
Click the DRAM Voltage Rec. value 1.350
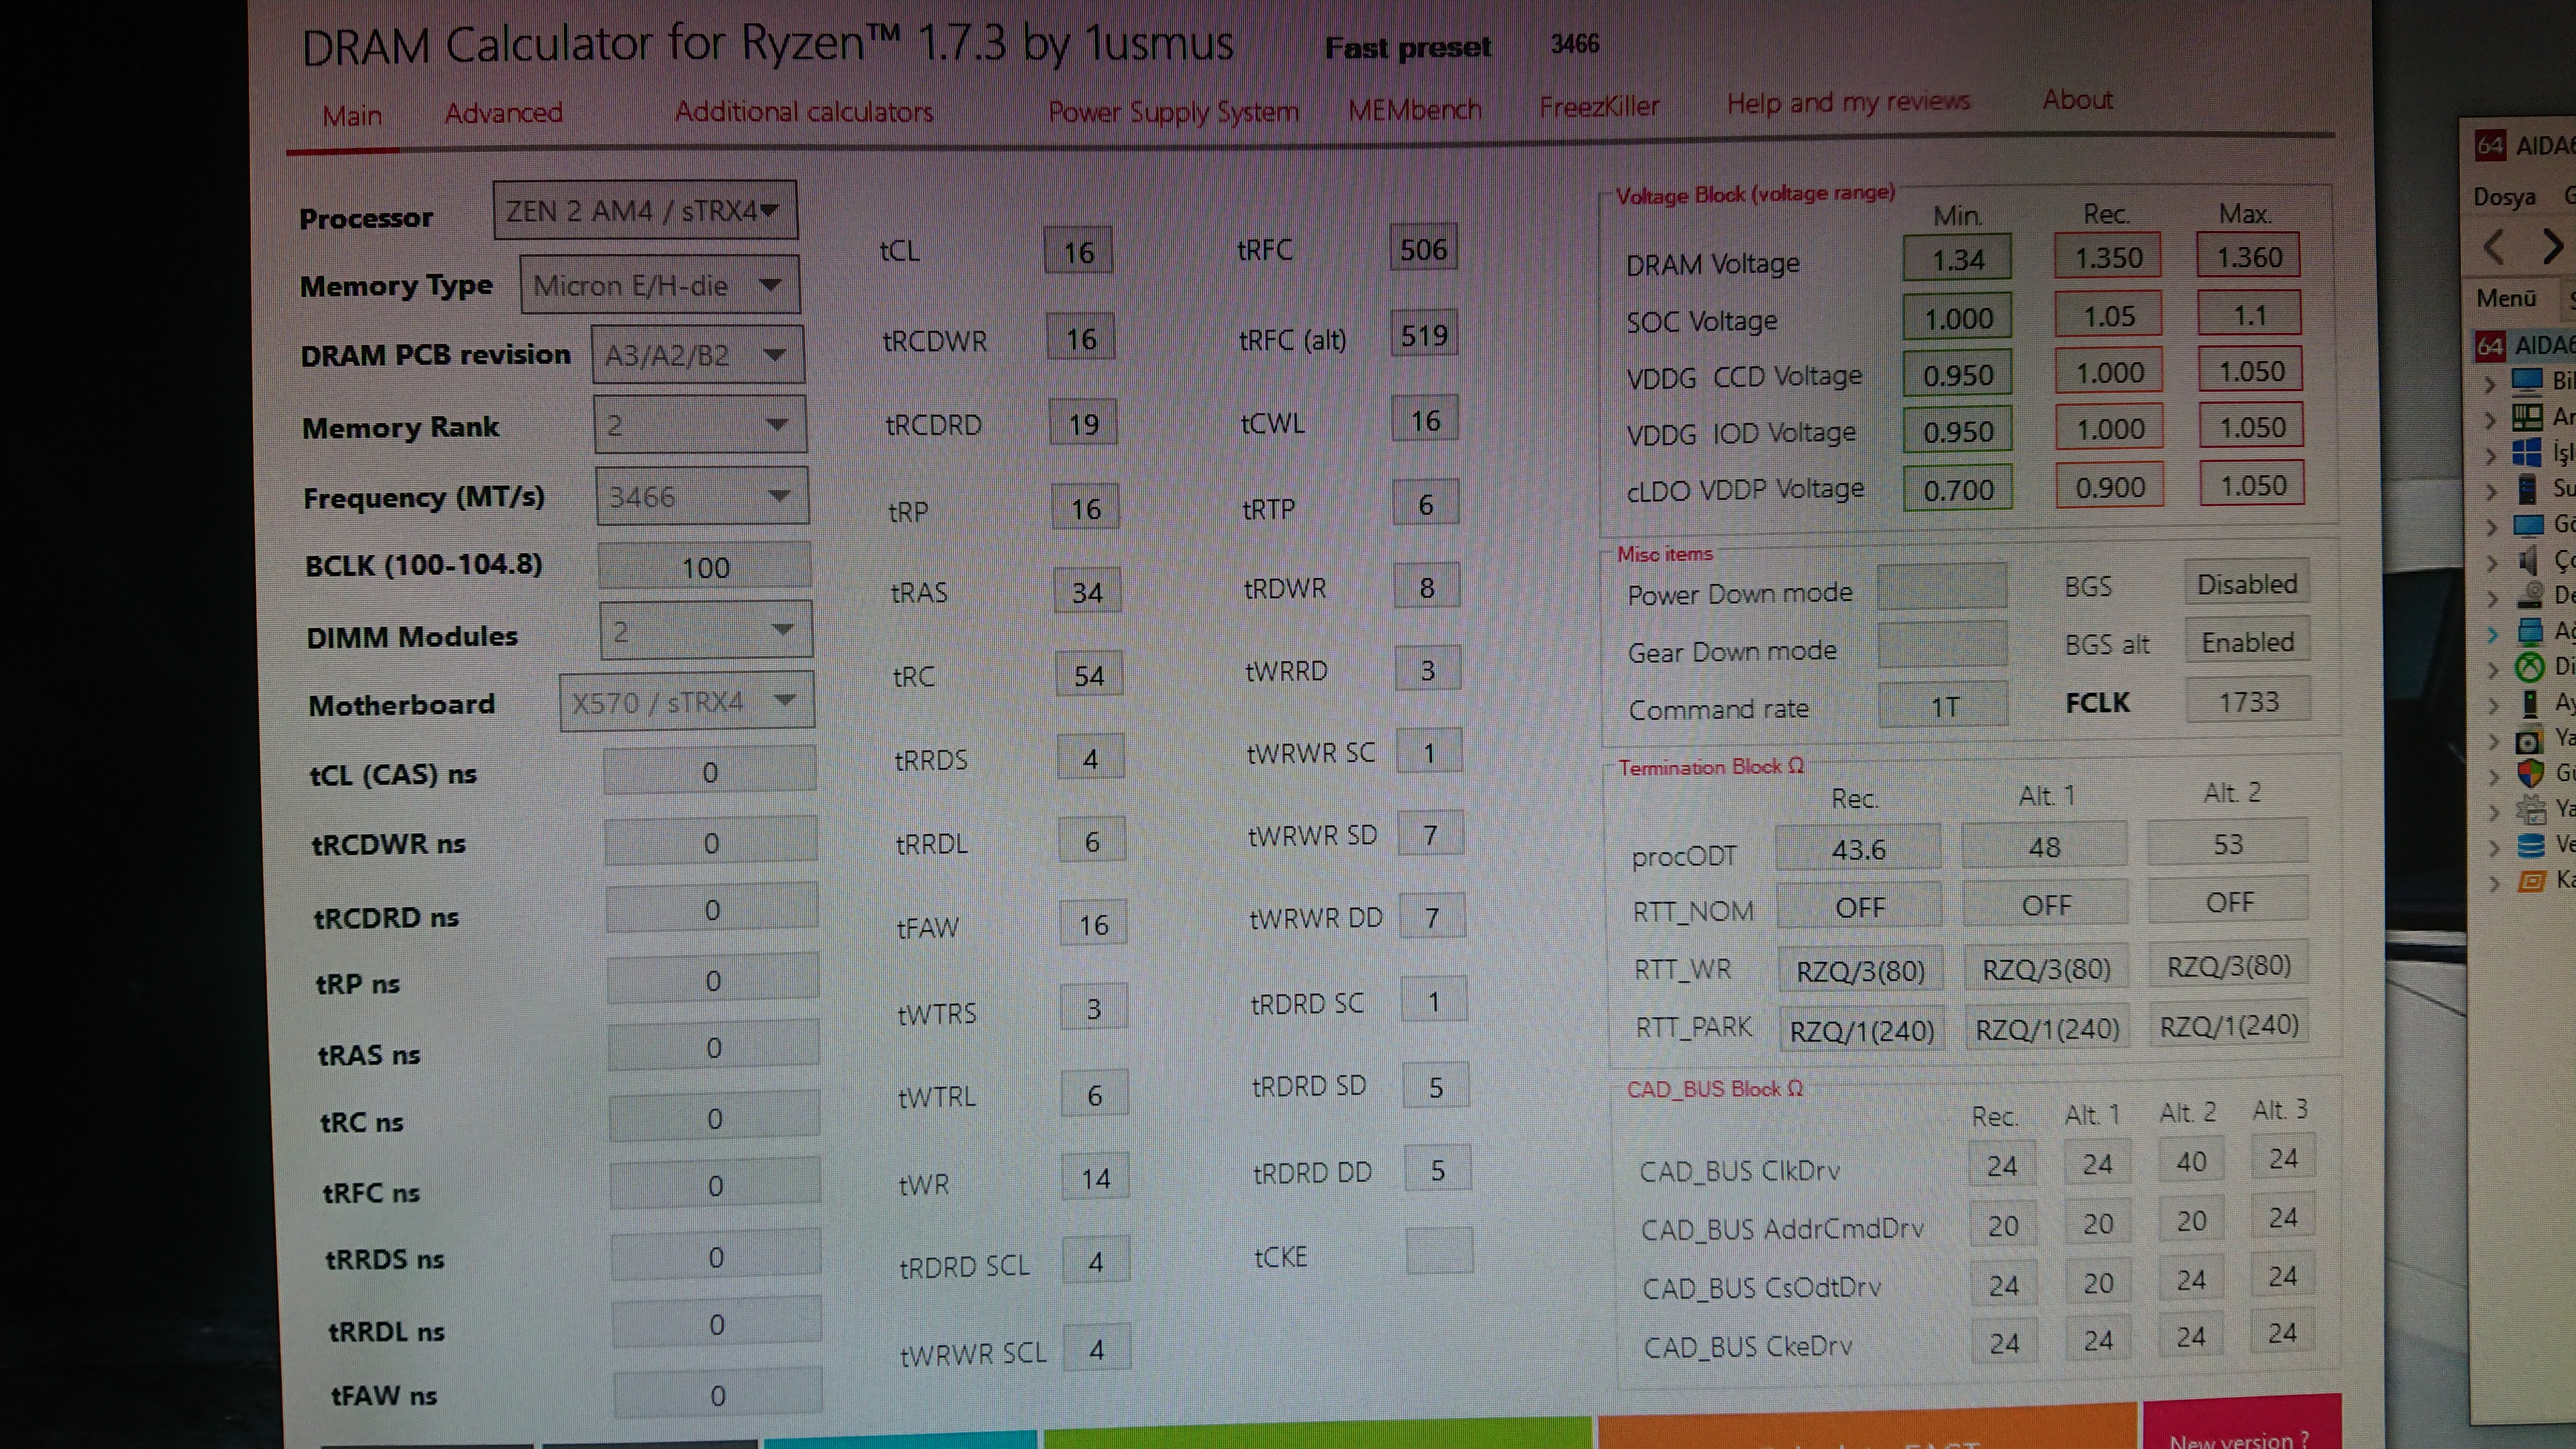2108,257
